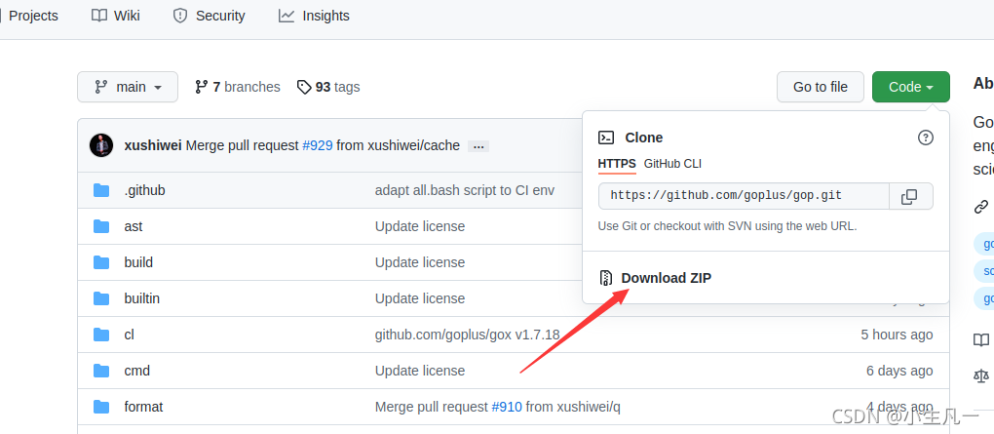Open the xushiwei author link
994x434 pixels.
point(153,145)
